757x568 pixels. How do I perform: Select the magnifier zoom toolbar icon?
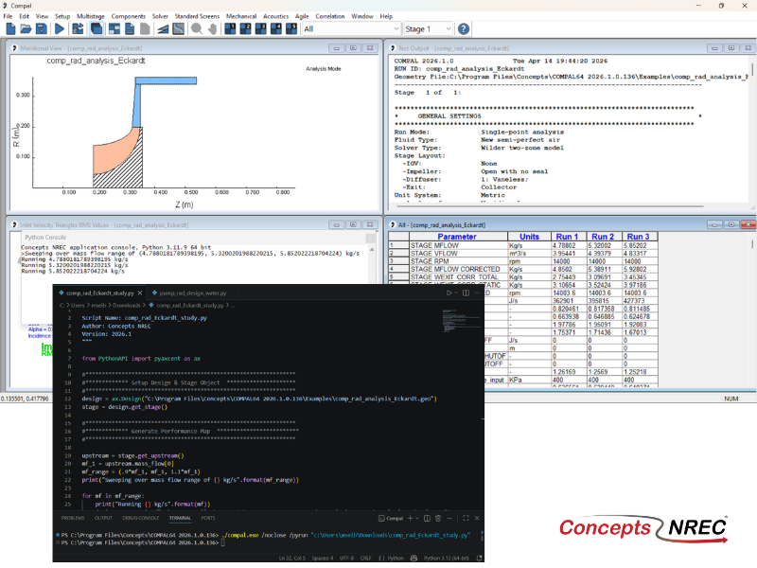click(197, 29)
